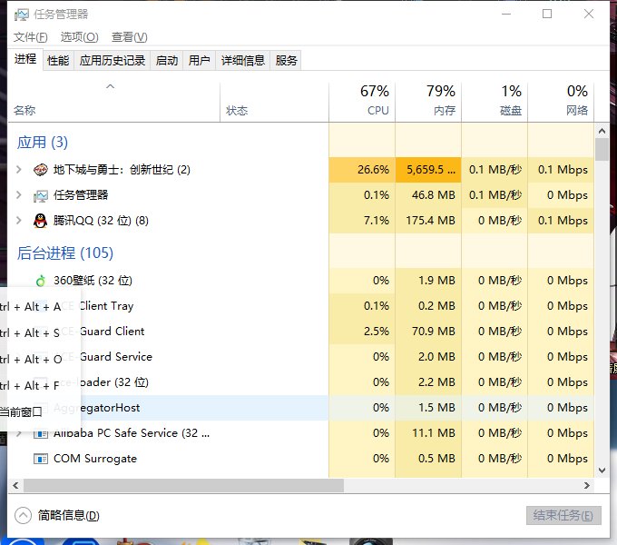The width and height of the screenshot is (617, 545).
Task: Expand the 腾讯QQ (32 位) group
Action: (18, 221)
